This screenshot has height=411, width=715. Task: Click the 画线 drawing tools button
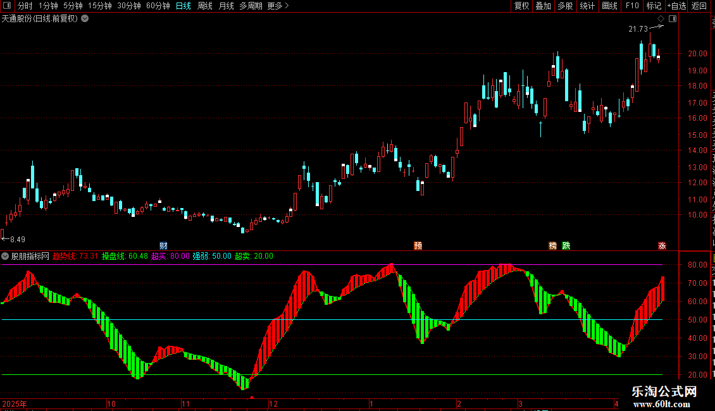pos(609,6)
